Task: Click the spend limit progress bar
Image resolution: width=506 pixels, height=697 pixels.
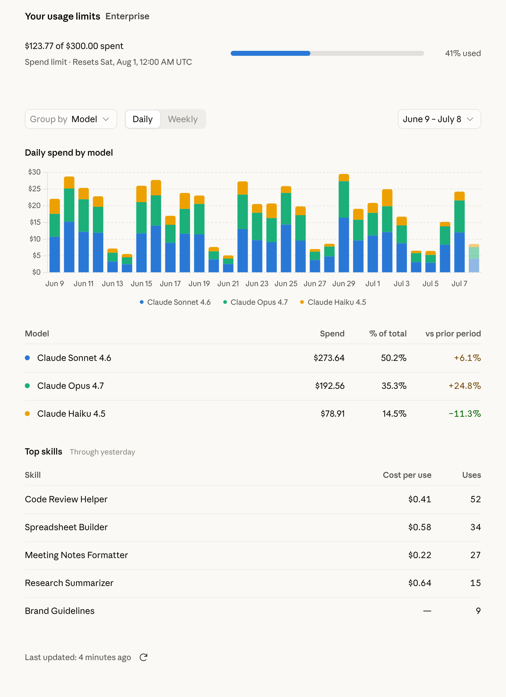Action: [x=327, y=53]
